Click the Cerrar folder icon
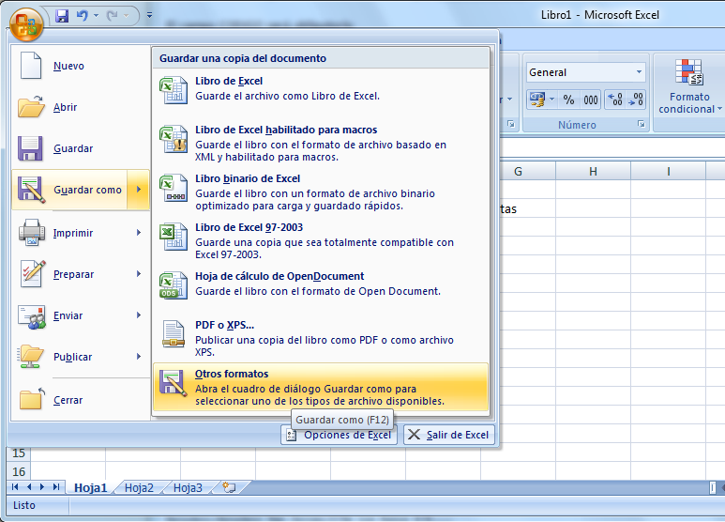The width and height of the screenshot is (725, 522). click(x=32, y=399)
